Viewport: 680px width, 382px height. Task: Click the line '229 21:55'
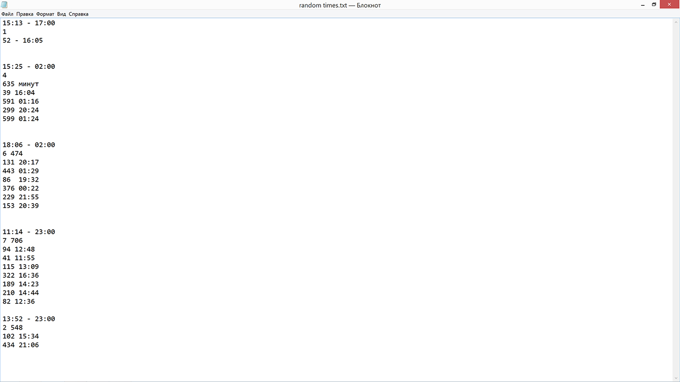20,197
